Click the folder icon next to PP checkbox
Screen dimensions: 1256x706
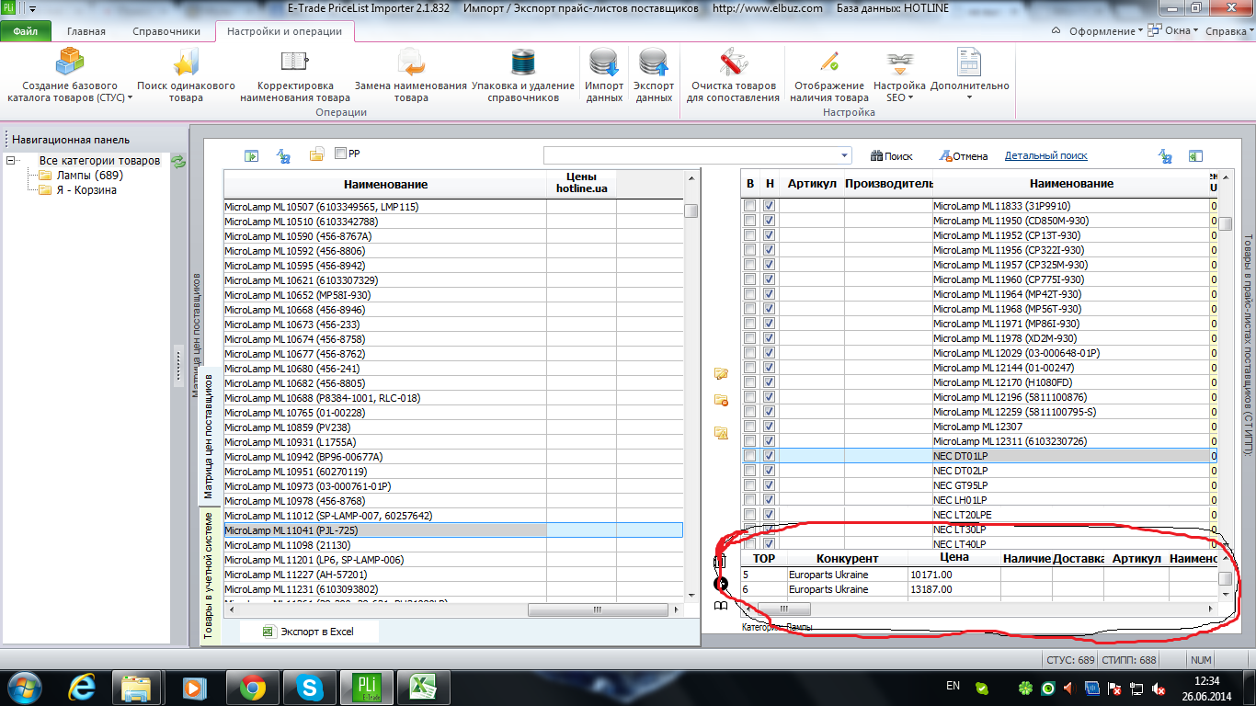[316, 154]
